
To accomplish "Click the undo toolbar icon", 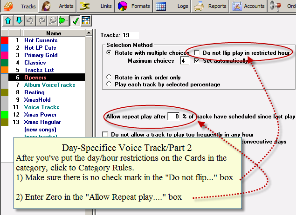I will pos(30,20).
